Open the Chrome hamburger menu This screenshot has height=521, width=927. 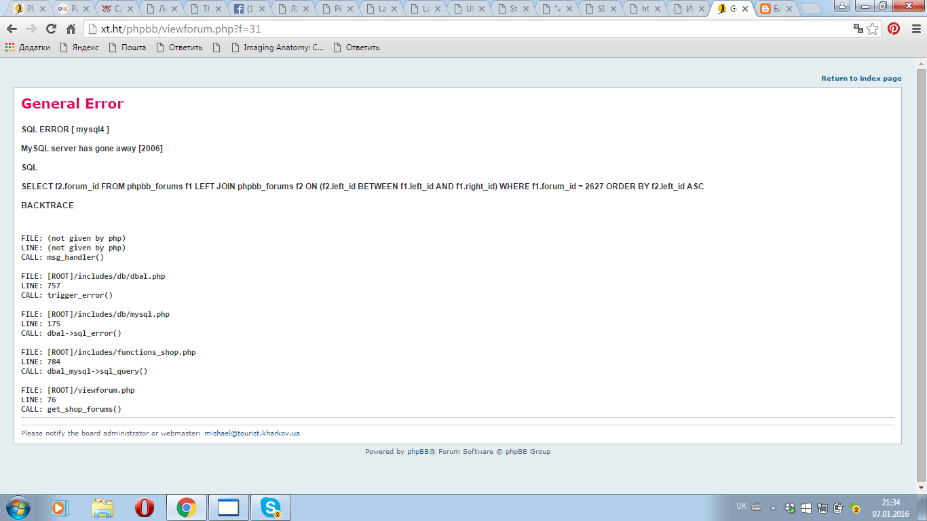point(914,29)
